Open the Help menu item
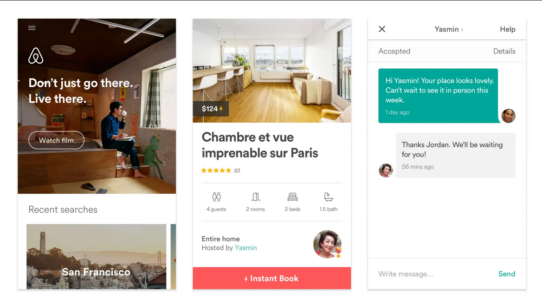The width and height of the screenshot is (542, 307). [x=508, y=29]
